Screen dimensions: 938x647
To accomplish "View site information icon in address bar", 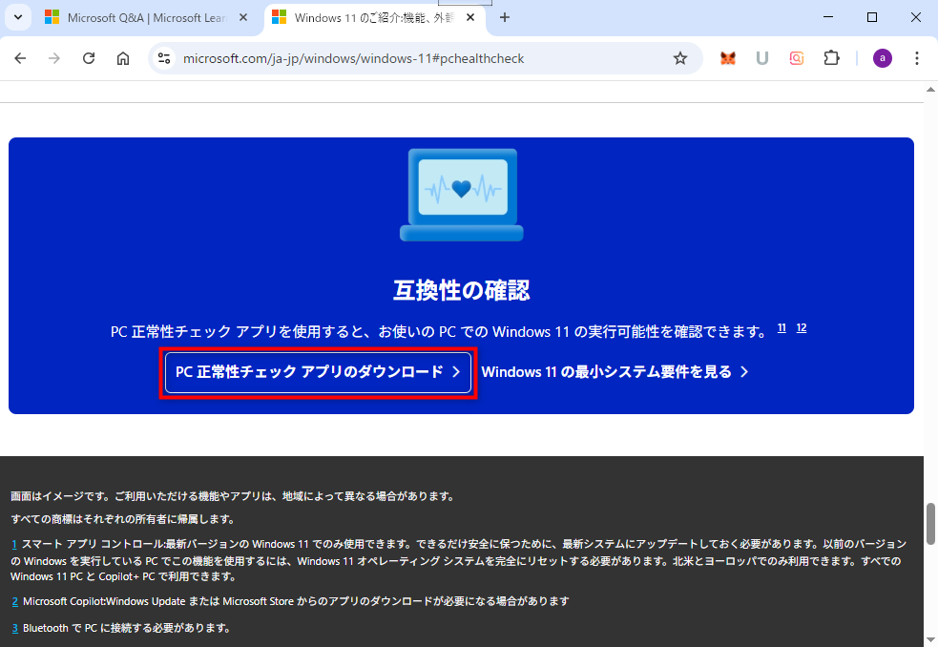I will point(164,58).
